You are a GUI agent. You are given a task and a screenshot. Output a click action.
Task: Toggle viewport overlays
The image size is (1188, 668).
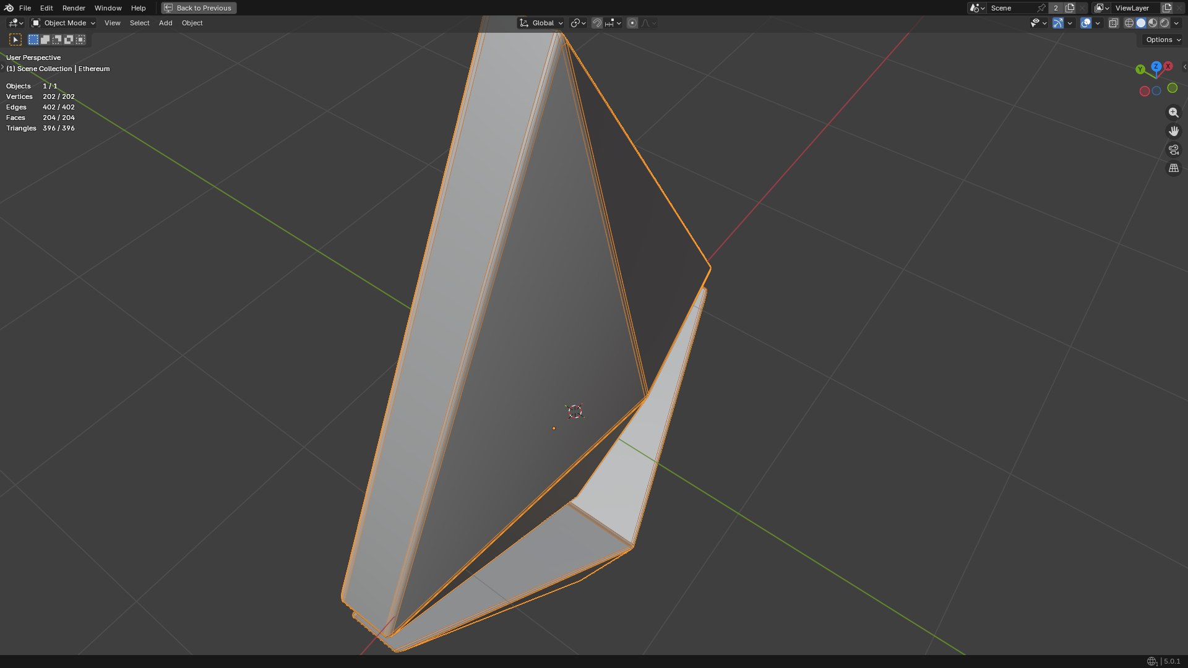coord(1086,23)
